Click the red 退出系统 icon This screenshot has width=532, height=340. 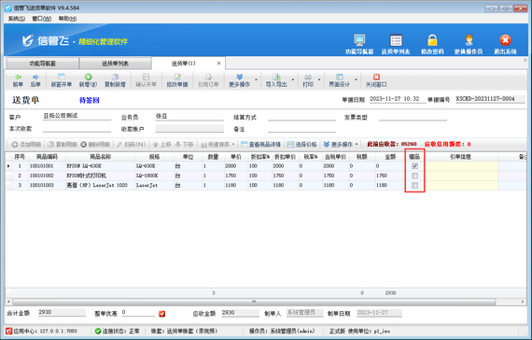pos(505,40)
